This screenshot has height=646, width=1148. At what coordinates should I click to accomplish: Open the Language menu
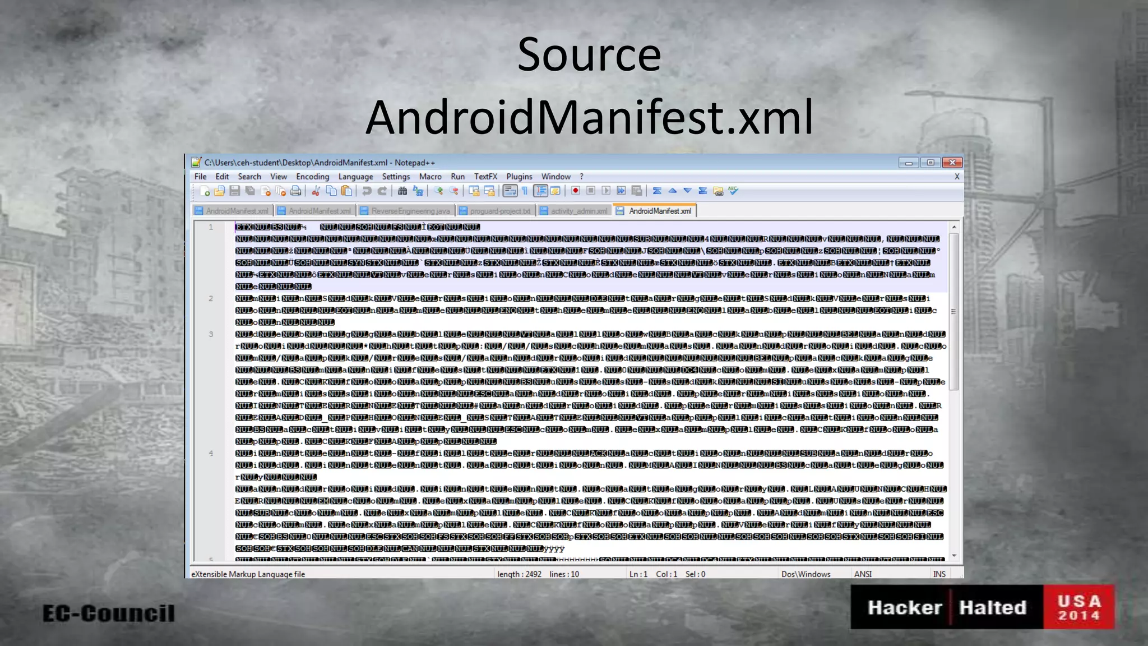pos(355,177)
